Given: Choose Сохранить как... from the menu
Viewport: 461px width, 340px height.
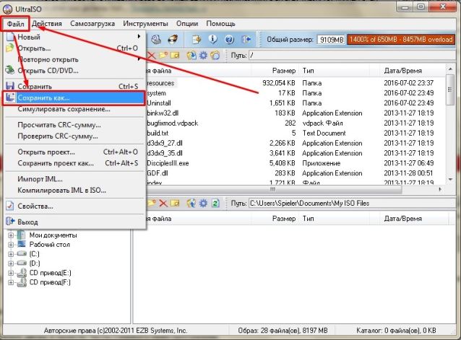Looking at the screenshot, I should point(74,97).
